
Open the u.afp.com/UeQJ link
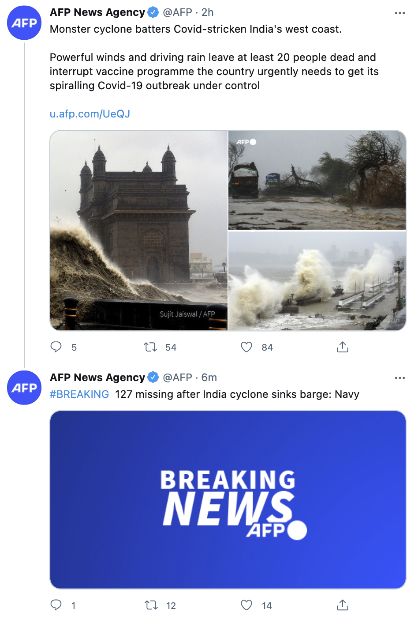(90, 114)
